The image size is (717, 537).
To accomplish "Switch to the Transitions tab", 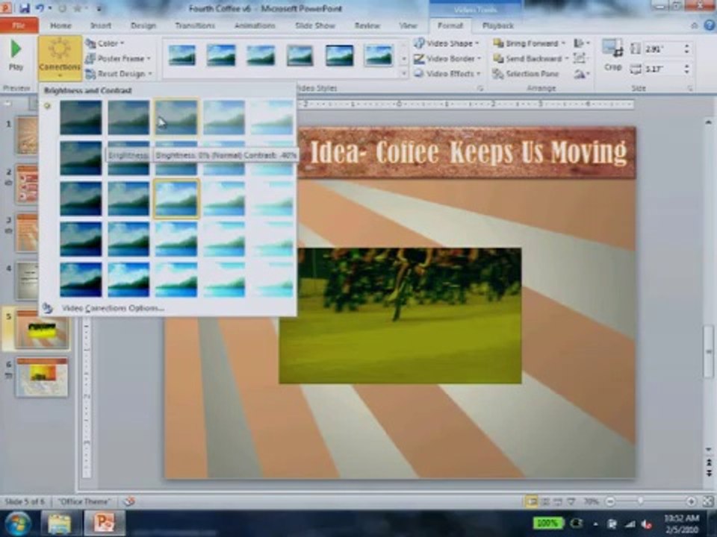I will click(195, 25).
